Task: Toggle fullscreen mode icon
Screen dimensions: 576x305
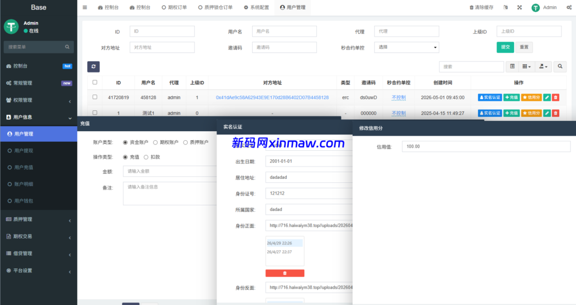Action: pos(519,7)
